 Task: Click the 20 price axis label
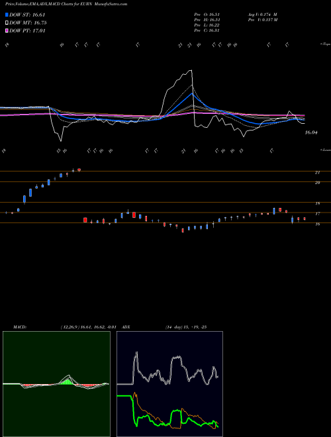pos(317,183)
